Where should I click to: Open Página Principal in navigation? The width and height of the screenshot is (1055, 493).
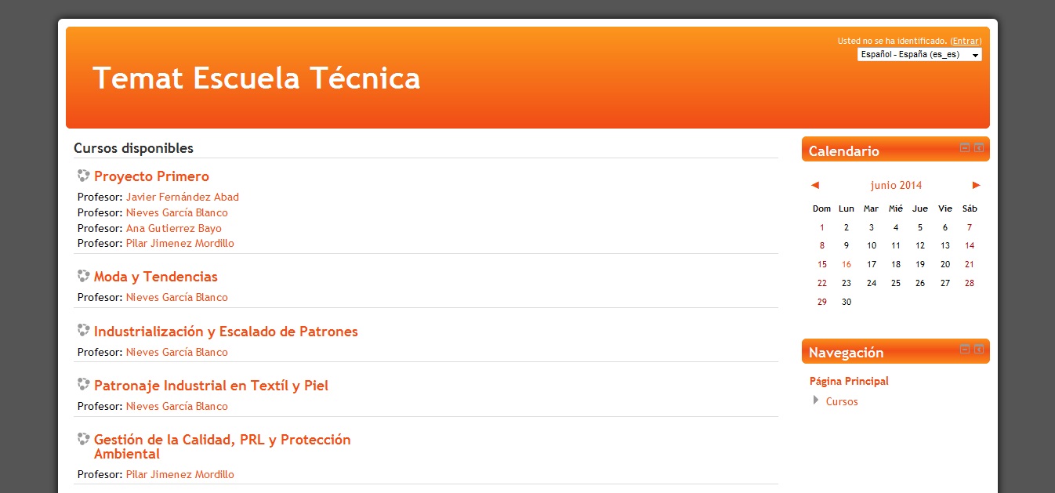[x=849, y=381]
